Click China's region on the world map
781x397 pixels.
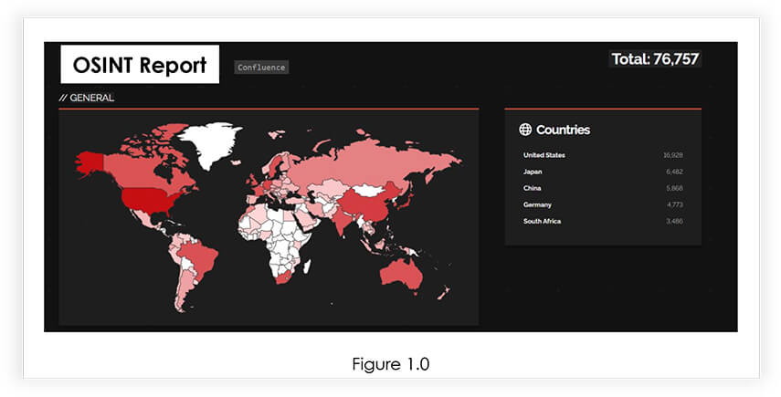[370, 206]
